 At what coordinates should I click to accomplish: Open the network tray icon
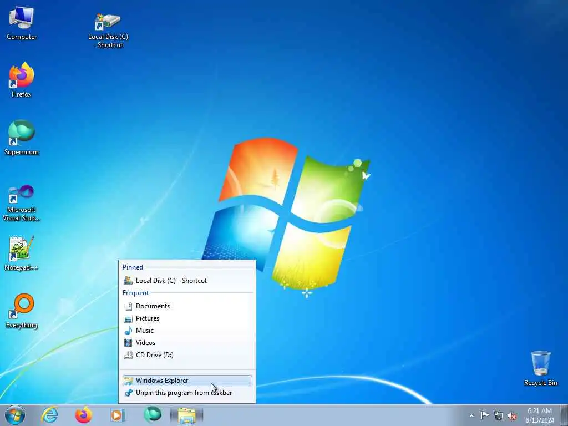[499, 415]
